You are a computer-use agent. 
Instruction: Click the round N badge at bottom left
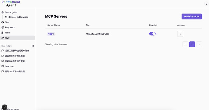tap(5, 107)
